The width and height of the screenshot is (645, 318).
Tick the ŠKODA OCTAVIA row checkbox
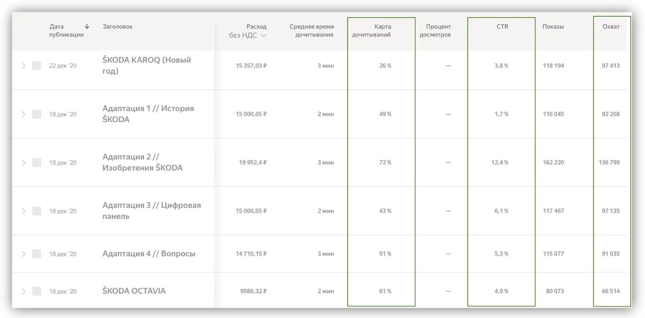[x=37, y=291]
